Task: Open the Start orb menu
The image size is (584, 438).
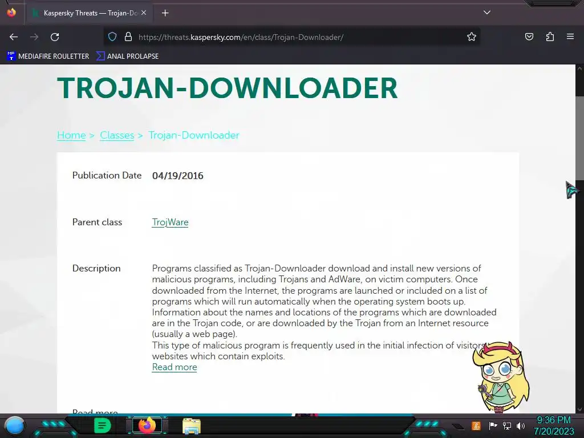Action: coord(15,425)
